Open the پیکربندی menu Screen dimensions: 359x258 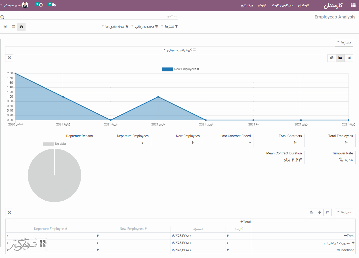(x=247, y=5)
